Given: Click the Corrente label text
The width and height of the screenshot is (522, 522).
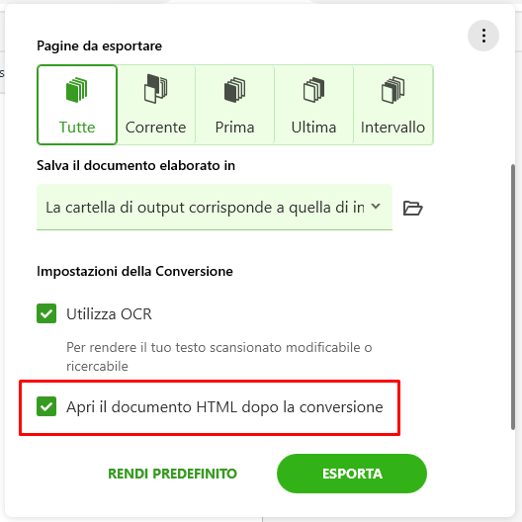Looking at the screenshot, I should coord(156,128).
